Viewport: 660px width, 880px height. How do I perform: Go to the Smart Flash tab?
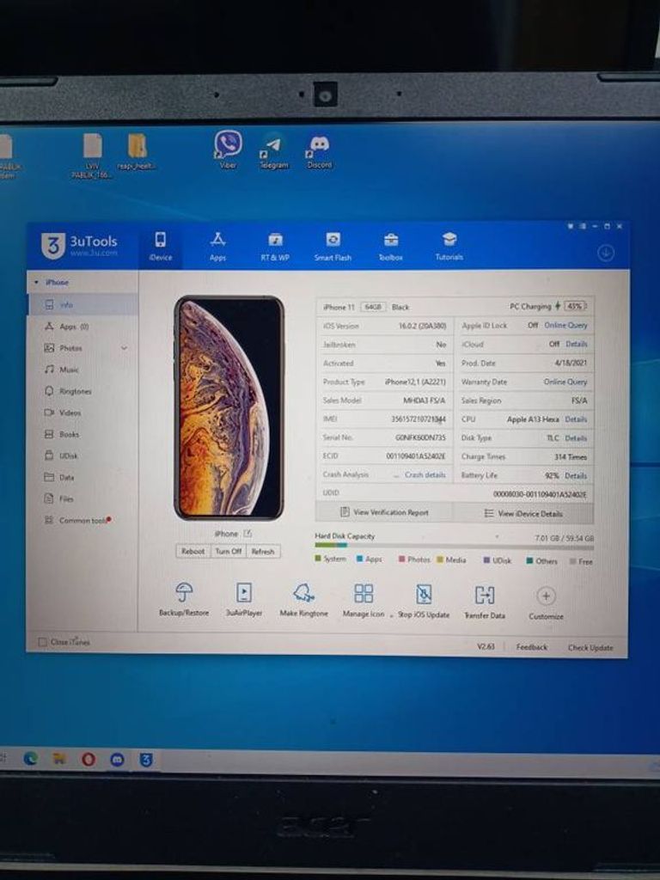click(x=333, y=247)
